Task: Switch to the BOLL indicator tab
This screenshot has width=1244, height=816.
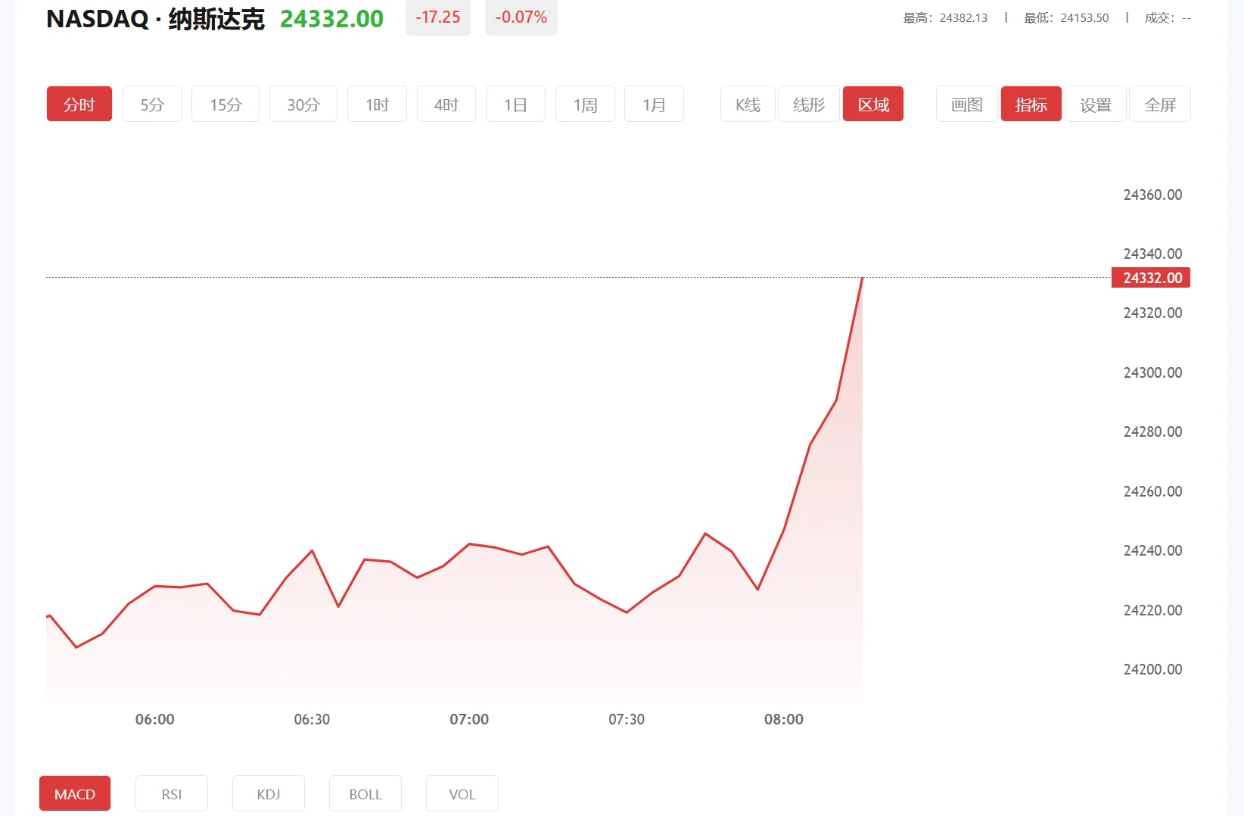Action: point(365,793)
